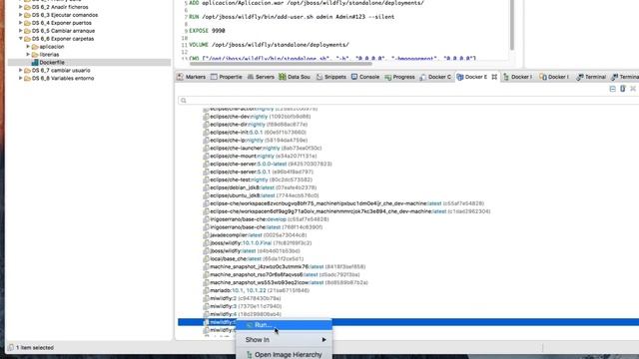Click the grey X icon in Docker Explorer toolbar
Image resolution: width=639 pixels, height=359 pixels.
coord(633,89)
